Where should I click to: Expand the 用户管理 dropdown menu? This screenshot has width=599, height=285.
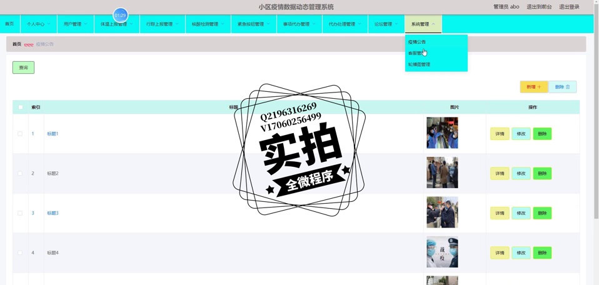pyautogui.click(x=75, y=24)
